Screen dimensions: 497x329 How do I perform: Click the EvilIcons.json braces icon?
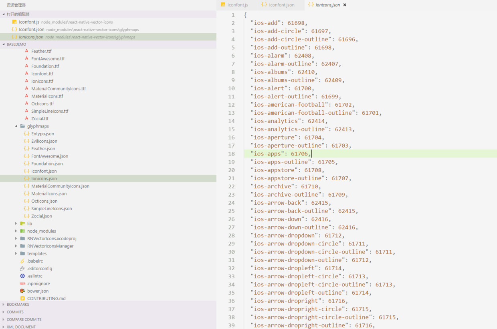coord(26,141)
